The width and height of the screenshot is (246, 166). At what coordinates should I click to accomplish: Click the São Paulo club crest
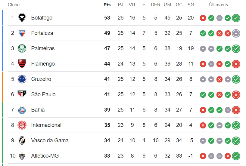22,94
